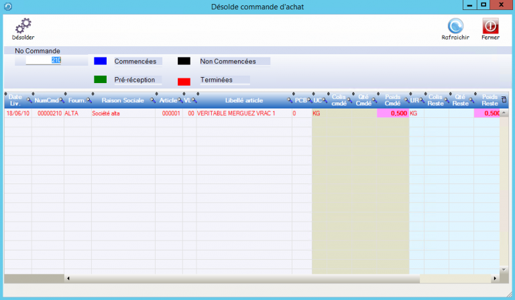
Task: Click the Désolder gears icon
Action: (23, 26)
